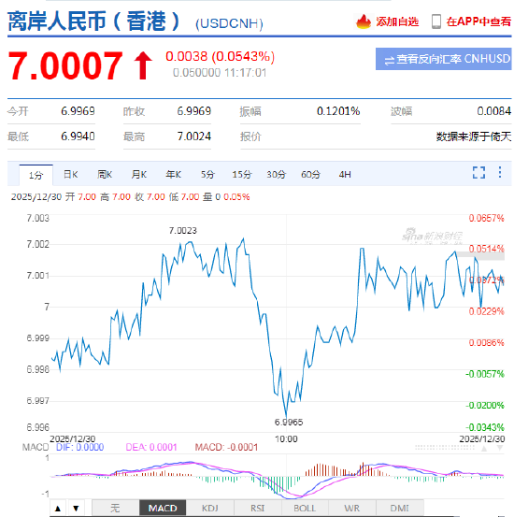Click the 6.9965 low label on chart
The image size is (514, 517).
289,422
